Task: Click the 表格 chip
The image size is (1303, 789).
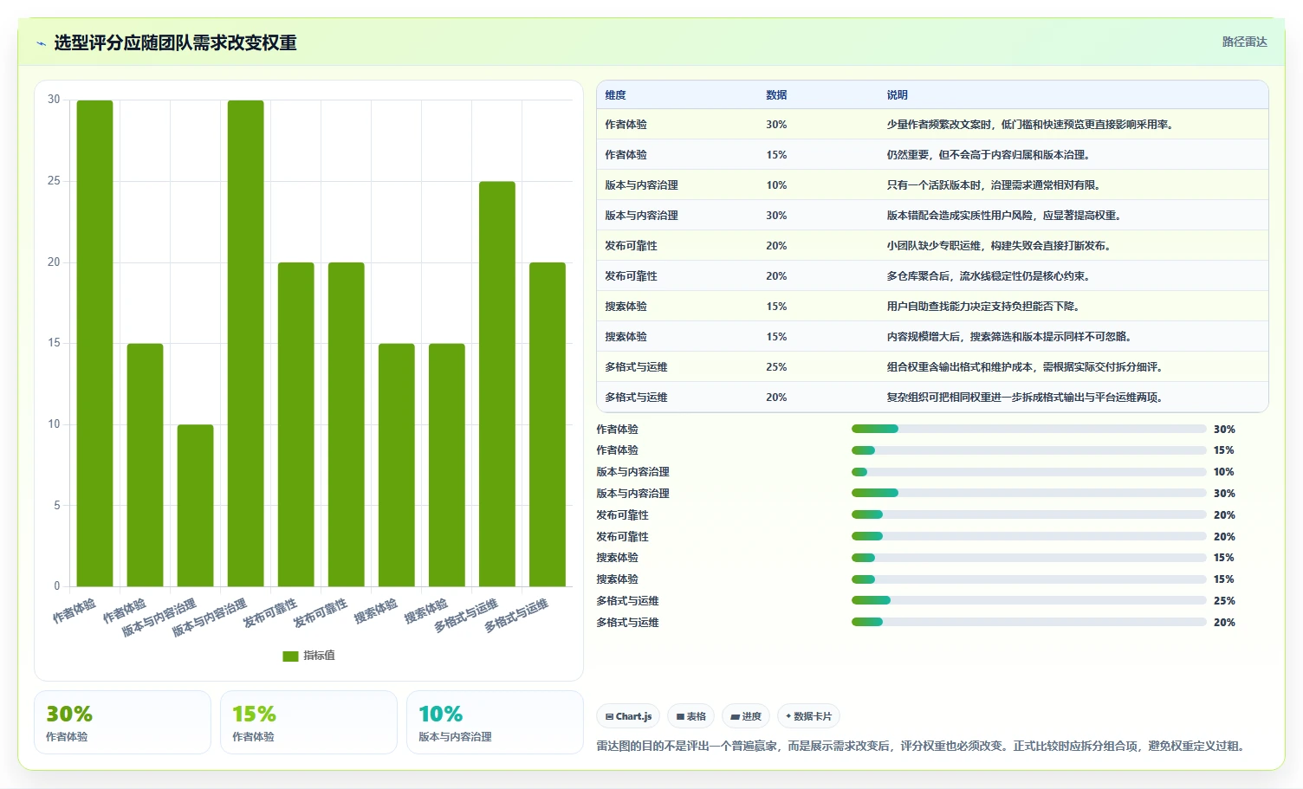Action: [690, 716]
